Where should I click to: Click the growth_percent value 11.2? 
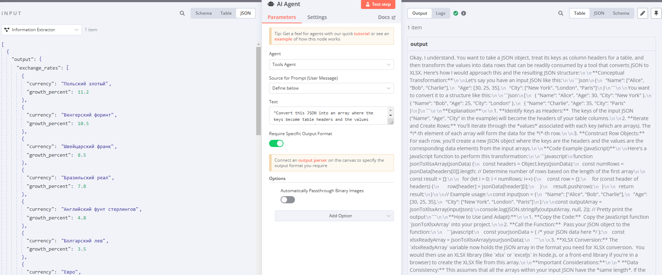(x=83, y=92)
